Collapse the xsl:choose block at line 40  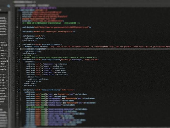click(19, 92)
